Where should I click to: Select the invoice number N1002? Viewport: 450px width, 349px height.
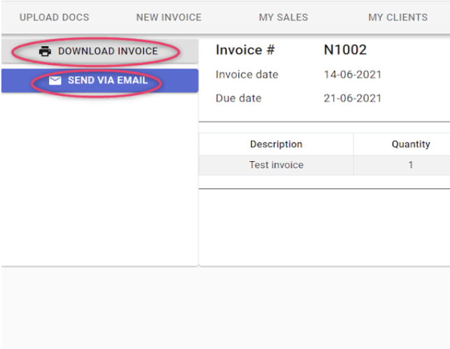pyautogui.click(x=345, y=50)
